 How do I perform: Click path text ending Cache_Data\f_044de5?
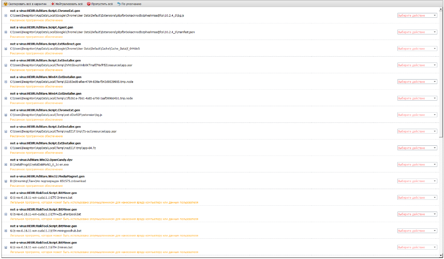(x=75, y=48)
